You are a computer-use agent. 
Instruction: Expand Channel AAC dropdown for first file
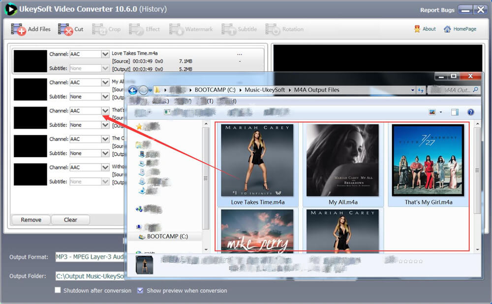(105, 54)
